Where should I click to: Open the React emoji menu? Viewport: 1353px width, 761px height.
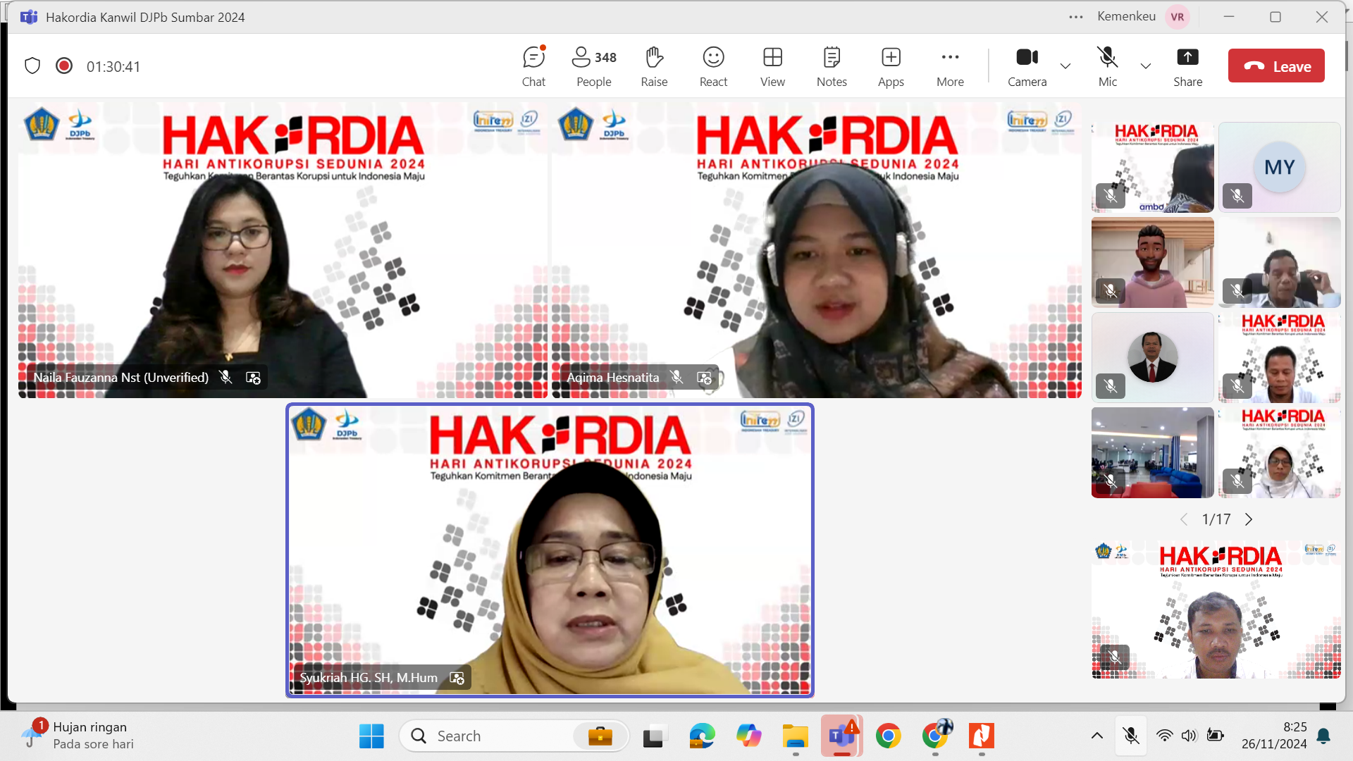pos(713,66)
